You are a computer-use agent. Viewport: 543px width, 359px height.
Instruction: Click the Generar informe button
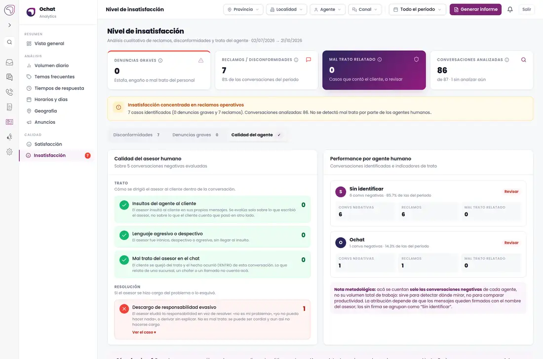(475, 9)
